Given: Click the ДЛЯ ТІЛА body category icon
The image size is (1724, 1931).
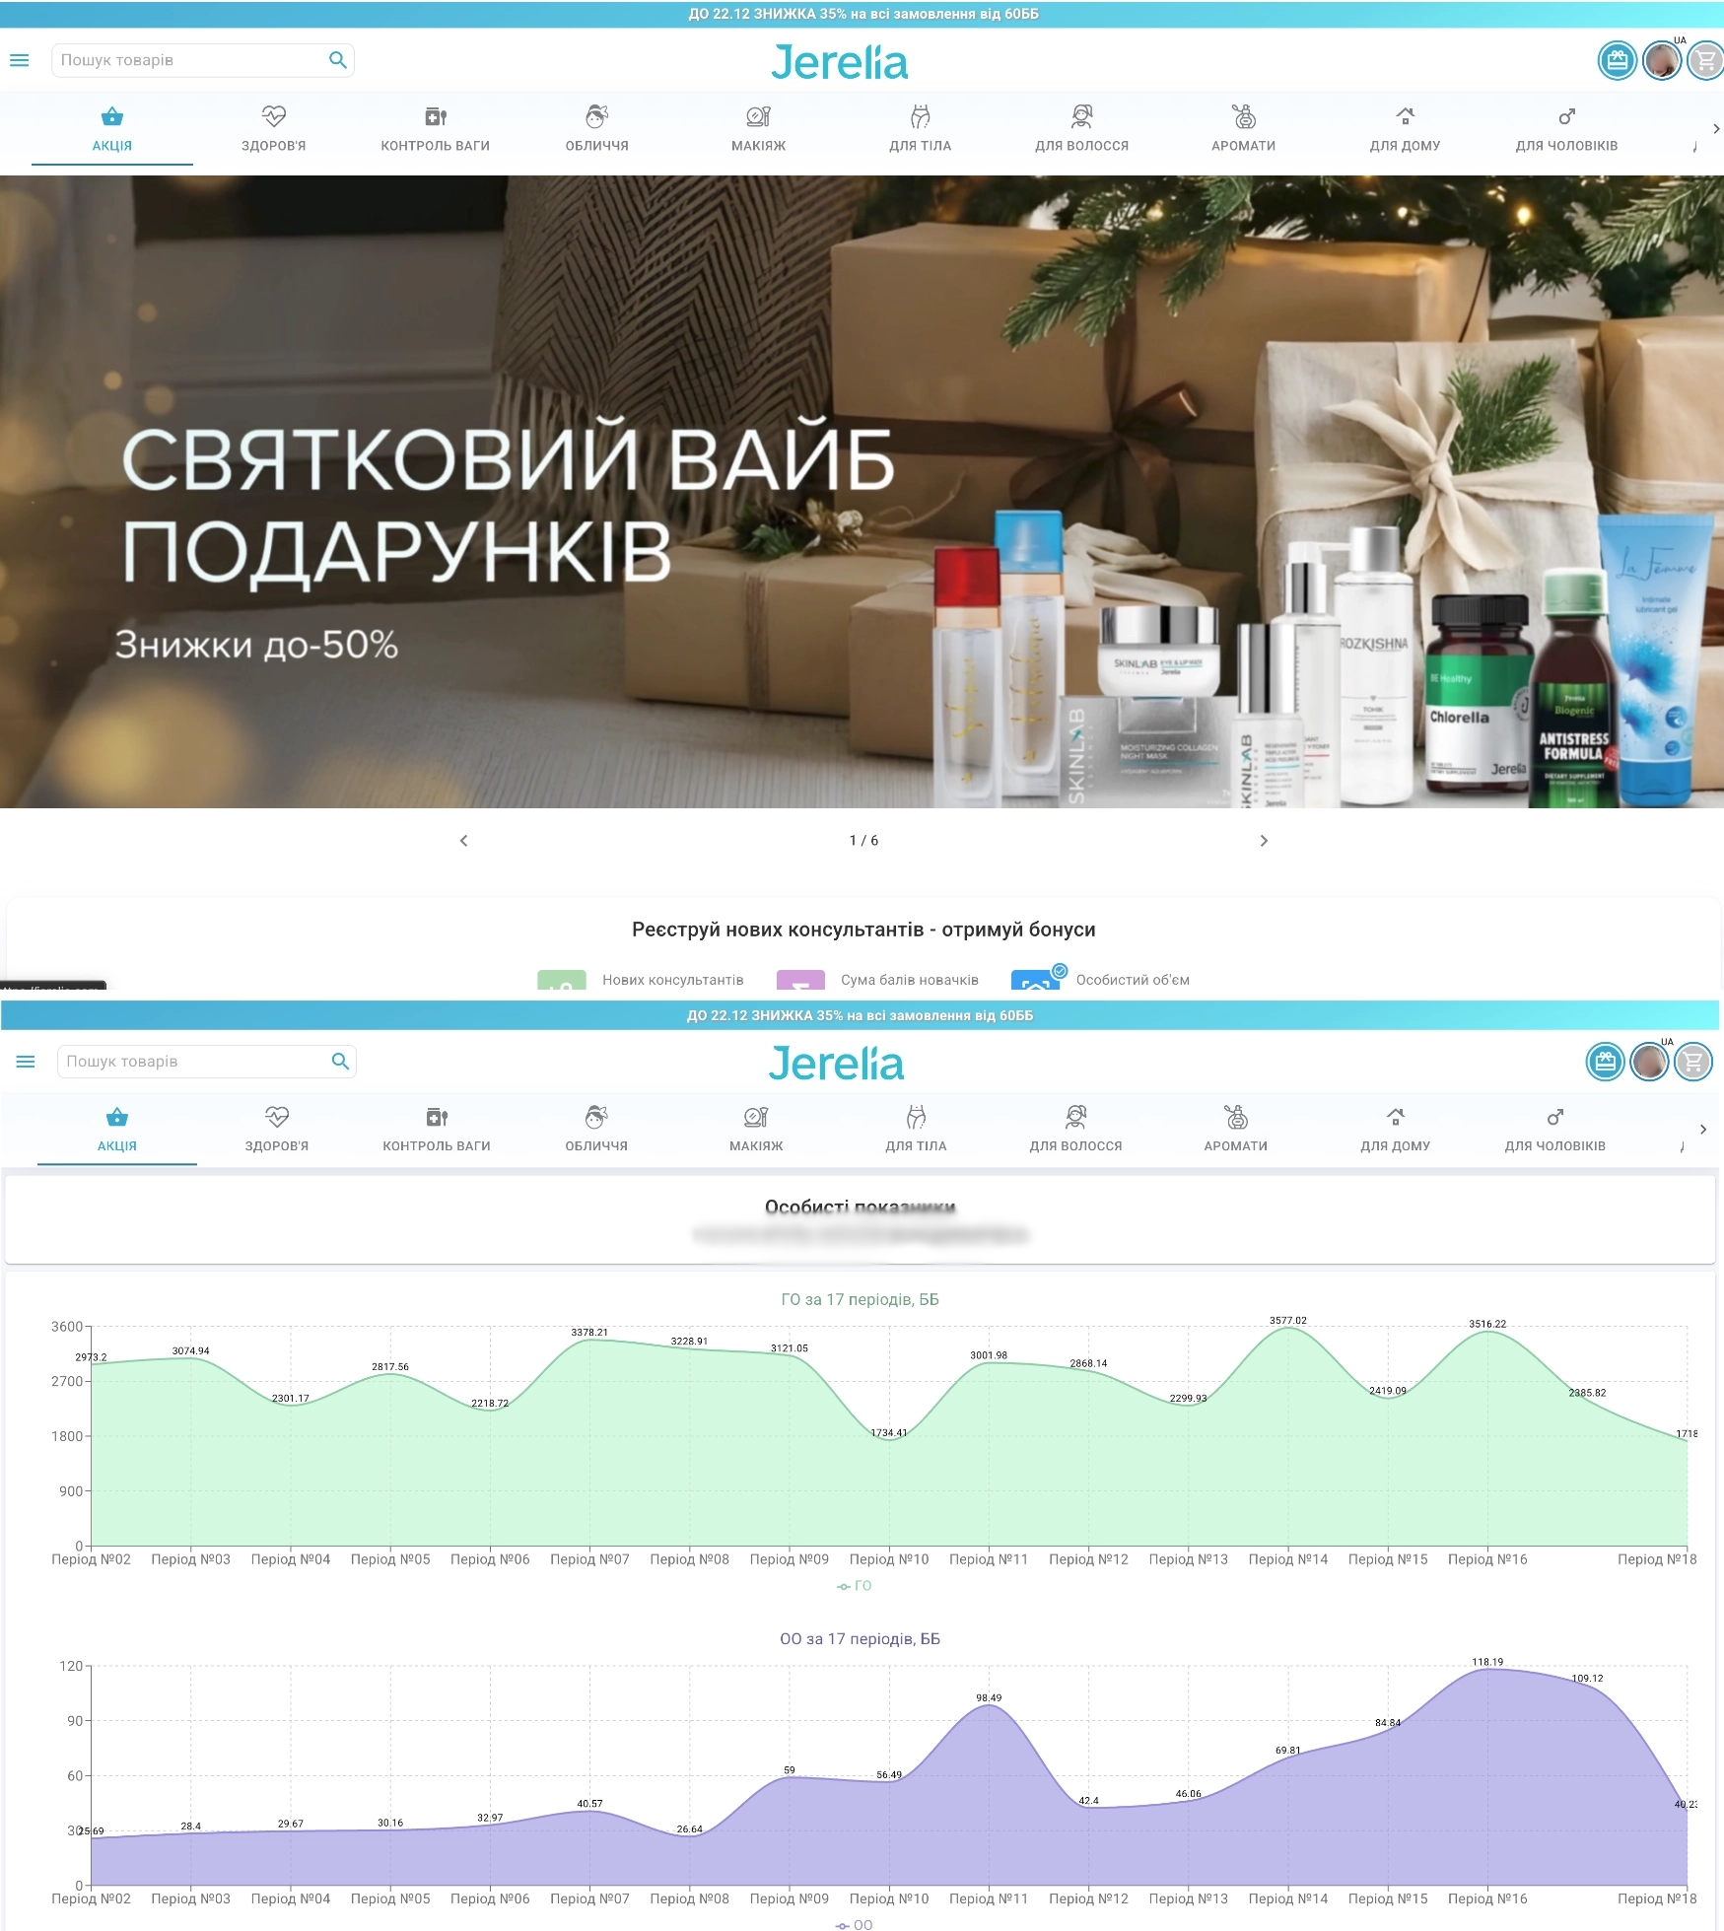Looking at the screenshot, I should (920, 118).
